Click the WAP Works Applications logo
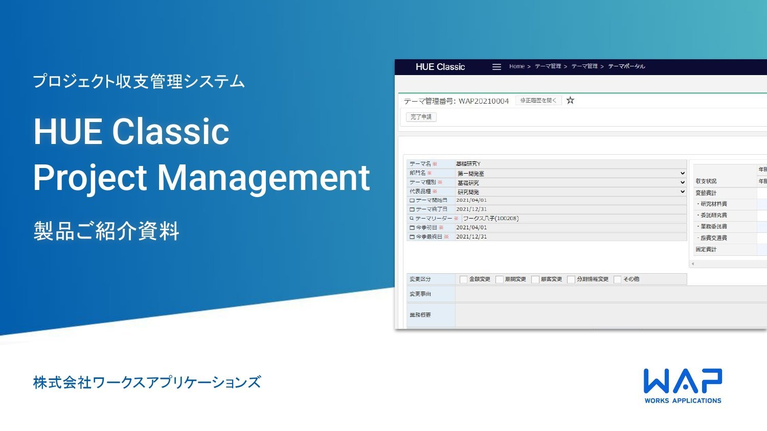767x431 pixels. [x=683, y=386]
